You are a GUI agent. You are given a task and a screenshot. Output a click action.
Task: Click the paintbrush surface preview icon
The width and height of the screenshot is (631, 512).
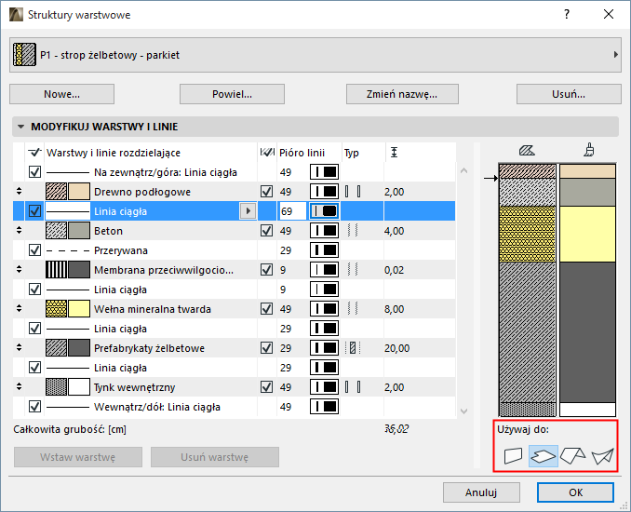589,150
